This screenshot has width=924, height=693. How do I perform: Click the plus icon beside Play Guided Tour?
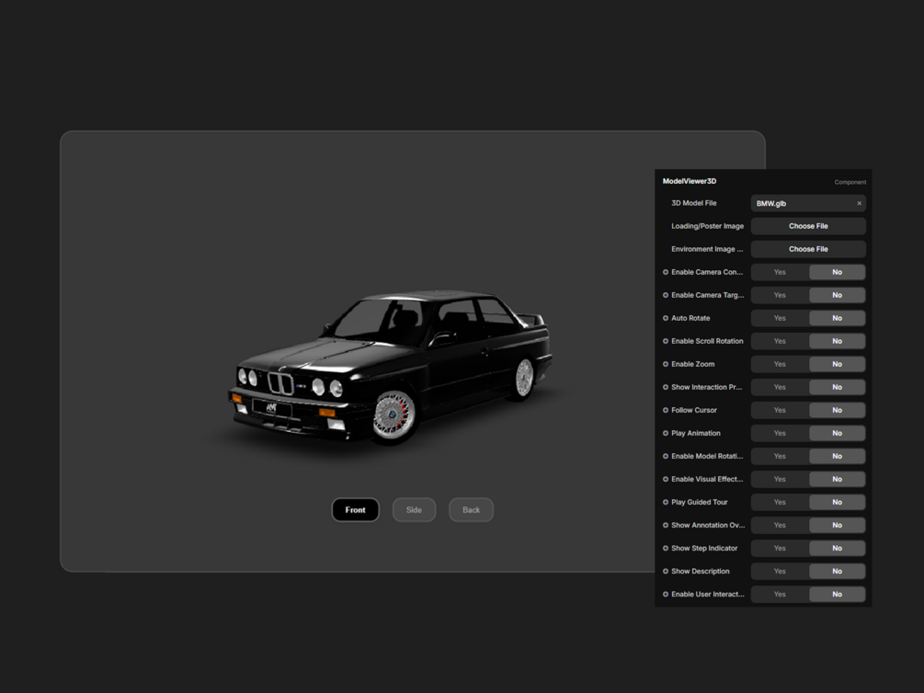click(x=666, y=502)
